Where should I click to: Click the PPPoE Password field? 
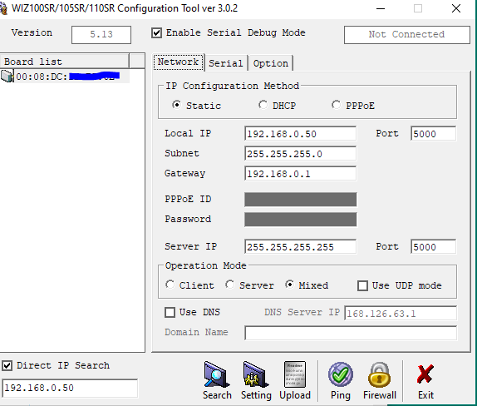(300, 220)
